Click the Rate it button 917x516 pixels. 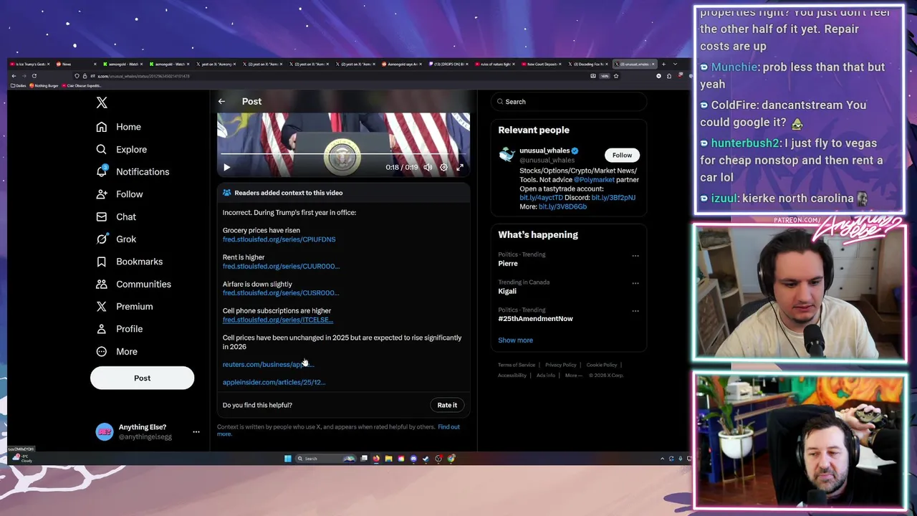(447, 405)
